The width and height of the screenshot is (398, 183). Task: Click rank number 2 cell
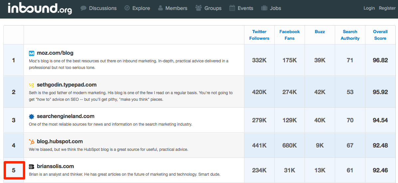[14, 91]
